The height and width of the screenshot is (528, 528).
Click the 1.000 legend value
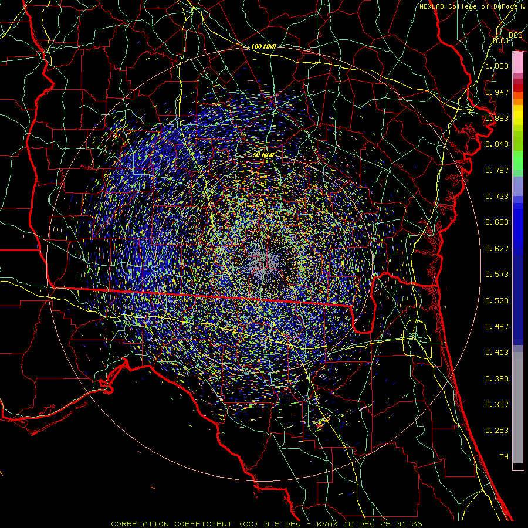pyautogui.click(x=497, y=66)
